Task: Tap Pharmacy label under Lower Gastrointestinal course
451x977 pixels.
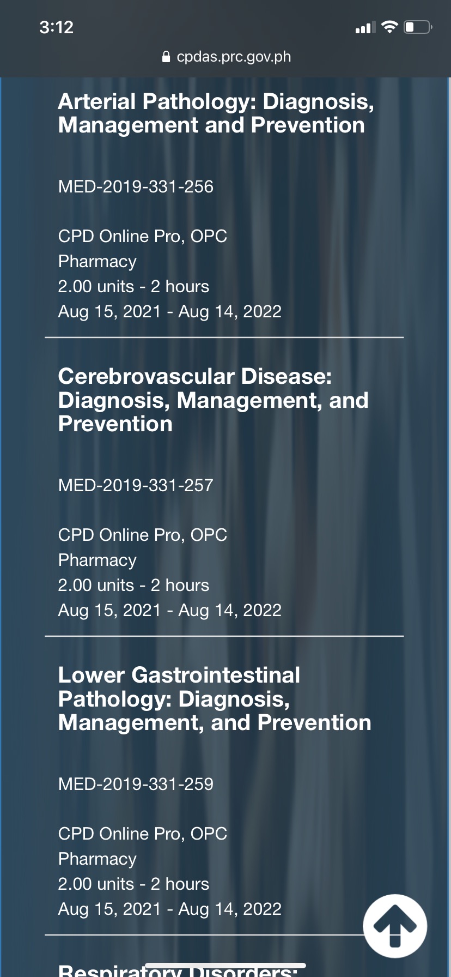Action: (97, 859)
